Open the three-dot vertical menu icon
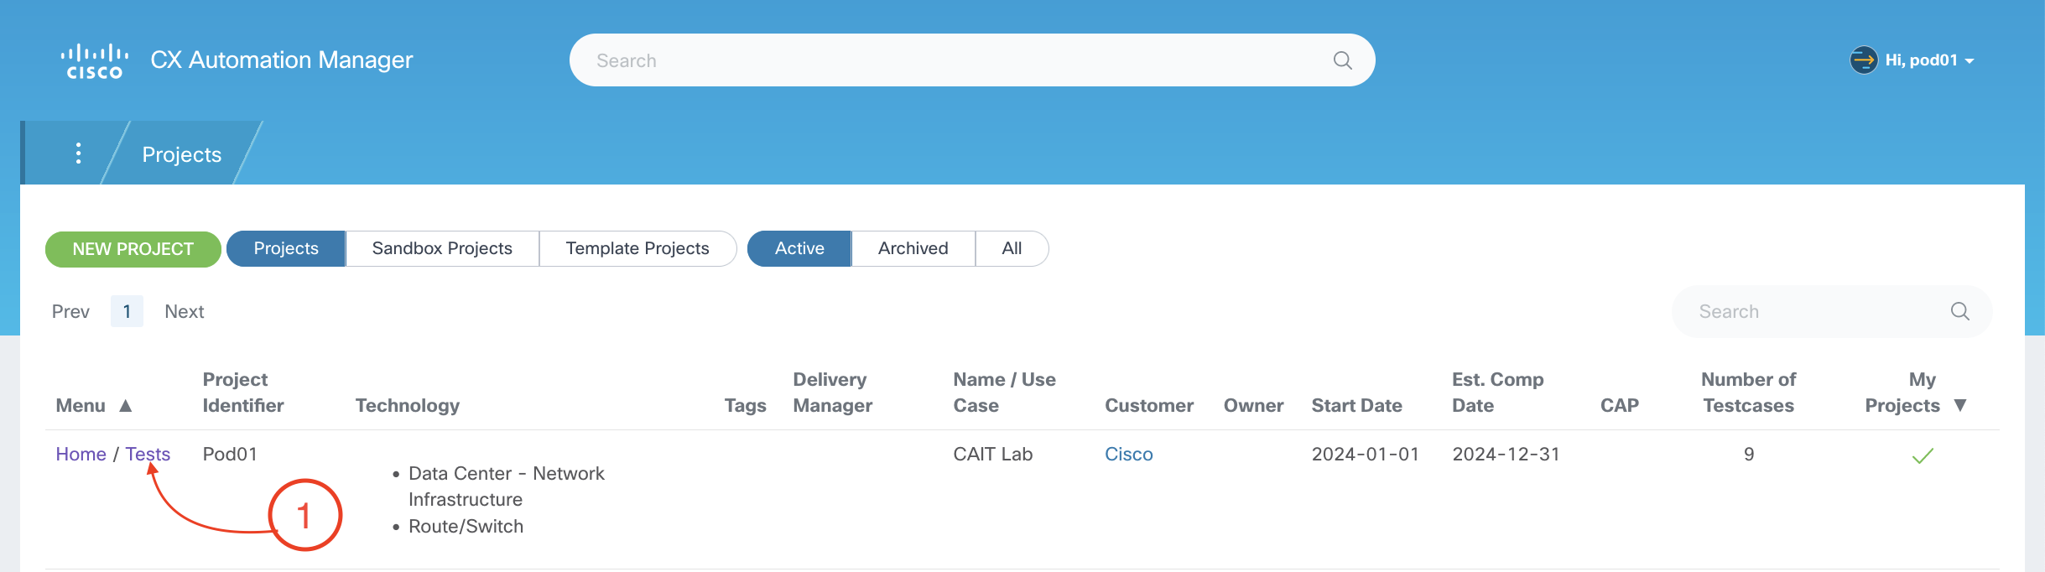 pos(78,153)
